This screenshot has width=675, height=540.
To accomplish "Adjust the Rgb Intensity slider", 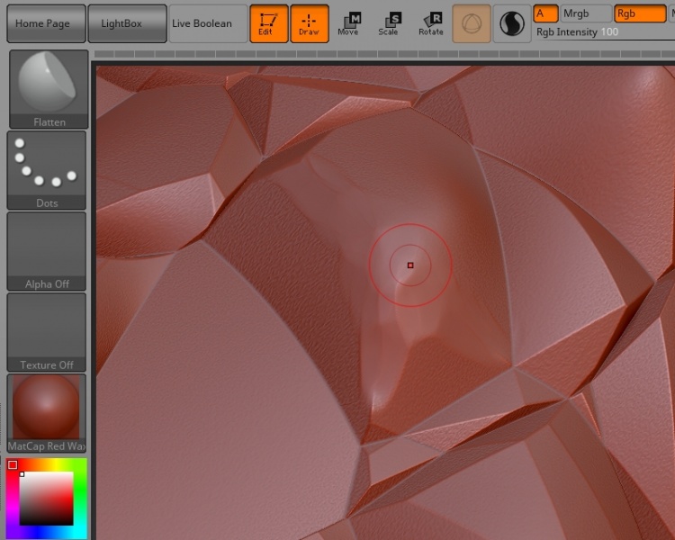I will coord(604,32).
